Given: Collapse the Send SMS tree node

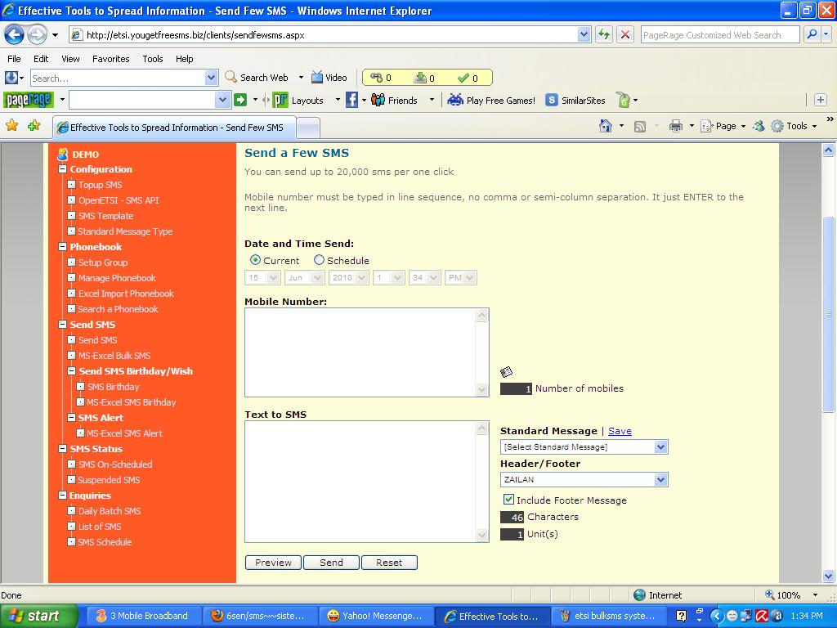Looking at the screenshot, I should tap(62, 324).
